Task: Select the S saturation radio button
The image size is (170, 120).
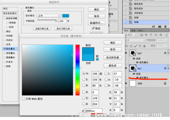Action: click(x=84, y=80)
